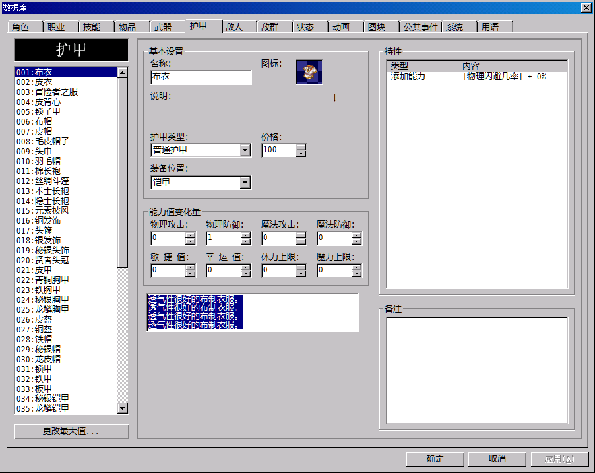Open the 公共事件 tab

pyautogui.click(x=420, y=27)
